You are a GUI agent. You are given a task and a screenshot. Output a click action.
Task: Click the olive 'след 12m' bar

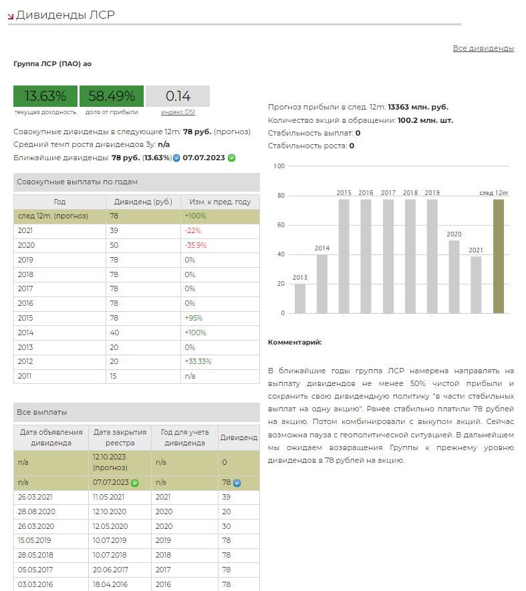point(499,256)
